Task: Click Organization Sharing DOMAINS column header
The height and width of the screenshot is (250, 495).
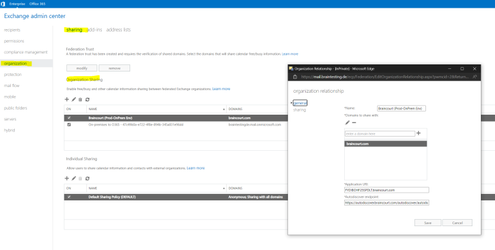Action: (x=235, y=109)
